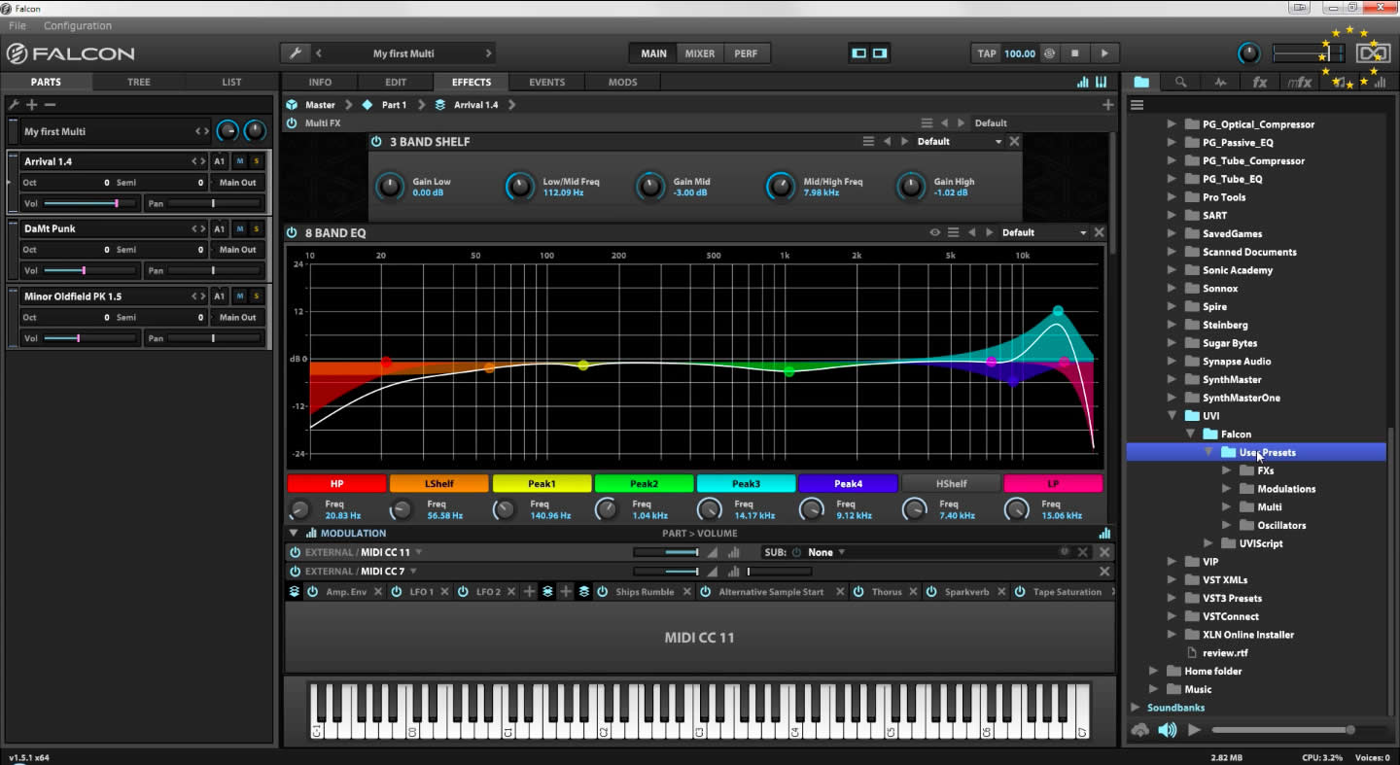Click Arrival 1.4 volume slider
Image resolution: width=1400 pixels, height=765 pixels.
click(x=89, y=203)
